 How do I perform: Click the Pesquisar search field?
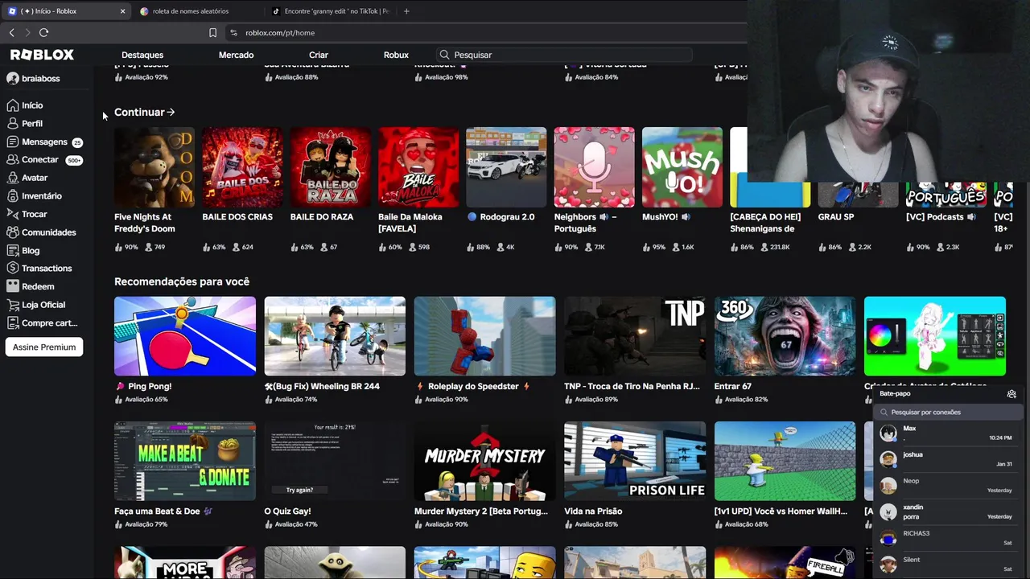point(563,55)
